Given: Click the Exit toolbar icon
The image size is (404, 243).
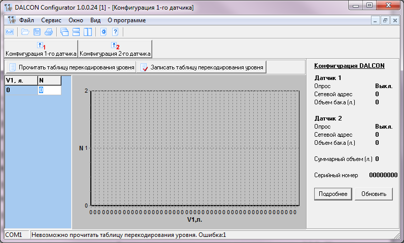Looking at the screenshot, I should tap(10, 32).
